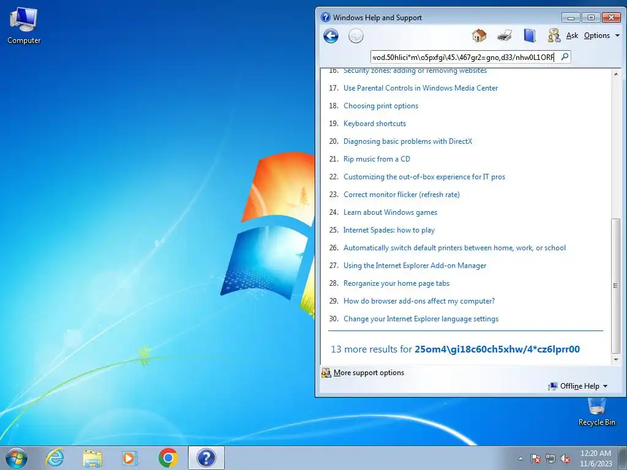The width and height of the screenshot is (627, 470).
Task: Open Learn about Windows games
Action: 390,212
